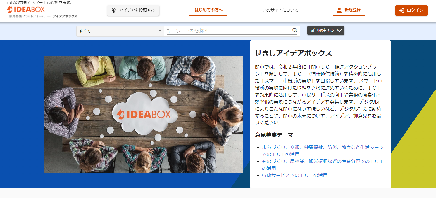Open the はじめての方へ menu item
Viewport: 436px width, 198px height.
[208, 10]
